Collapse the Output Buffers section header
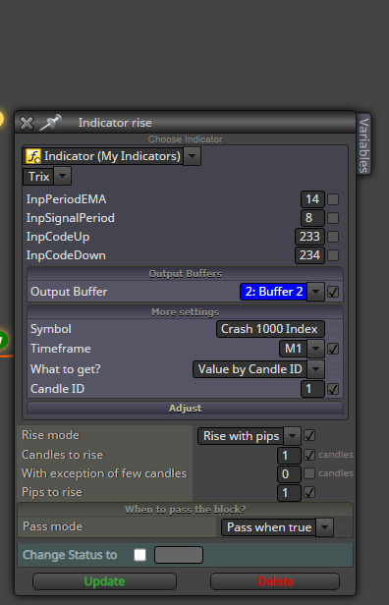The image size is (389, 605). 185,274
